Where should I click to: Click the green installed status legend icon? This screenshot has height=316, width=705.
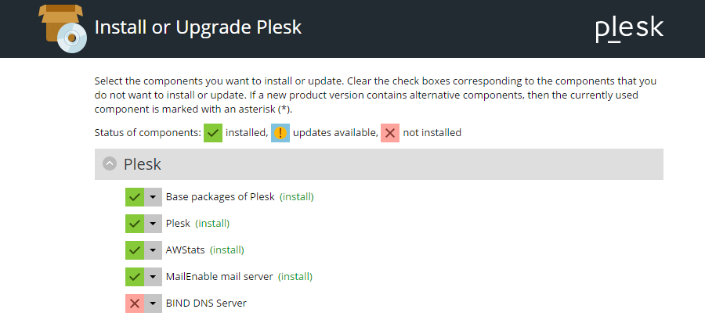213,133
